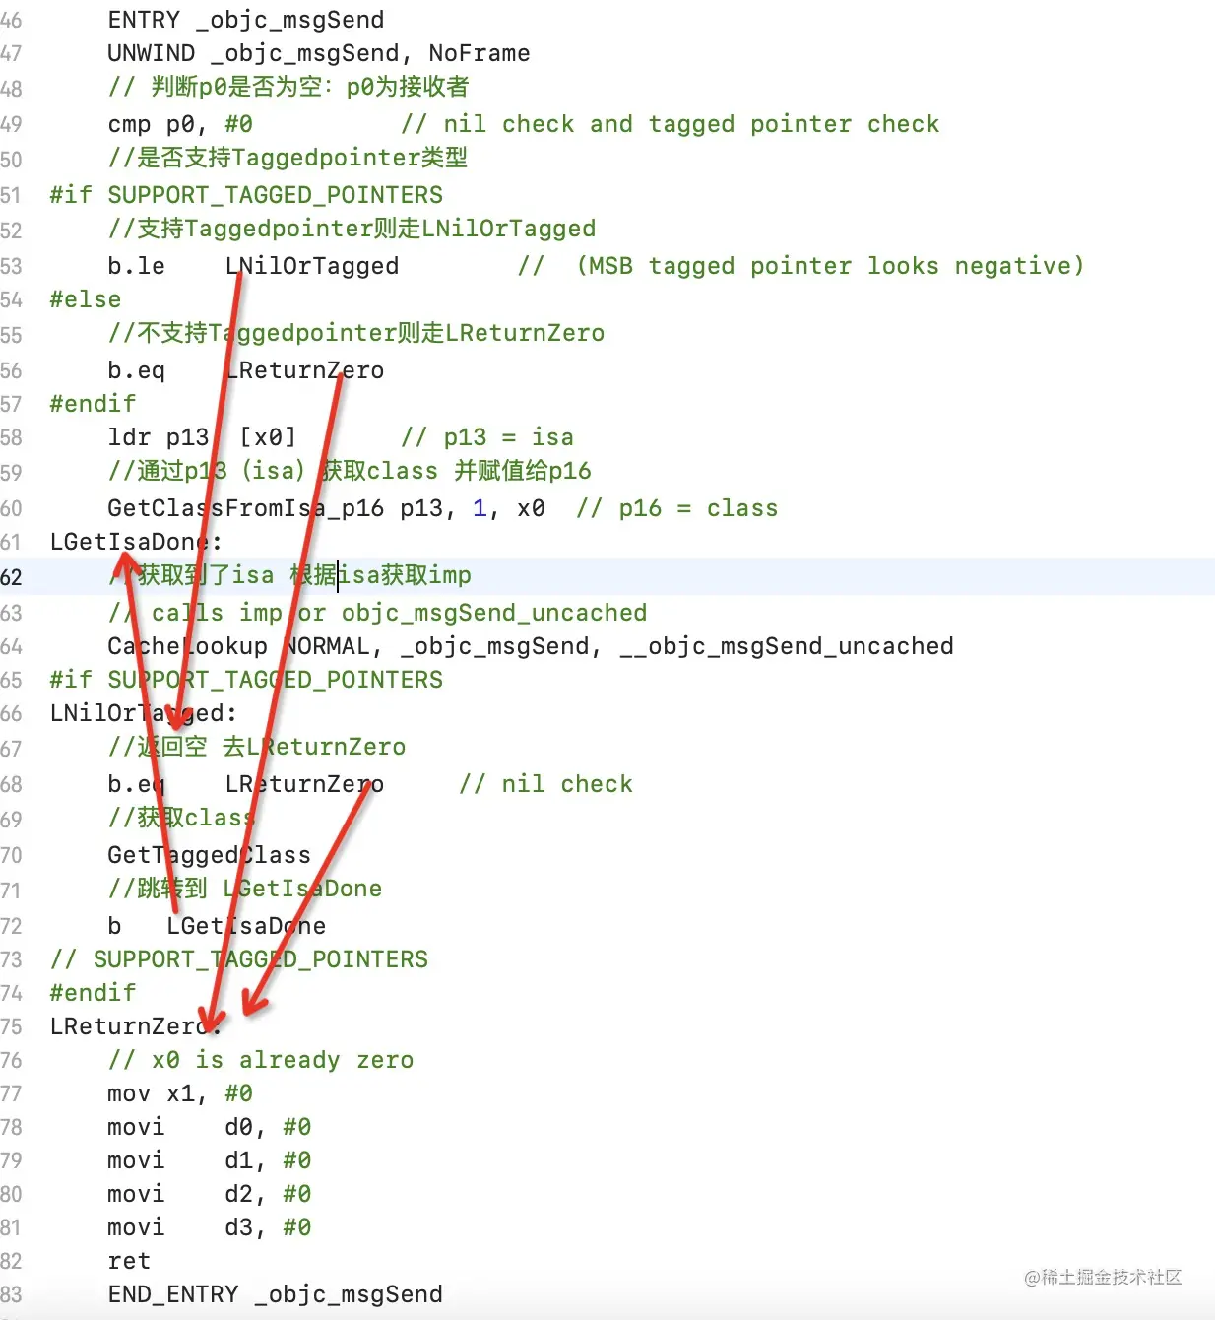Image resolution: width=1215 pixels, height=1320 pixels.
Task: Click 'b LGetIsaDone' on line 72
Action: (217, 926)
